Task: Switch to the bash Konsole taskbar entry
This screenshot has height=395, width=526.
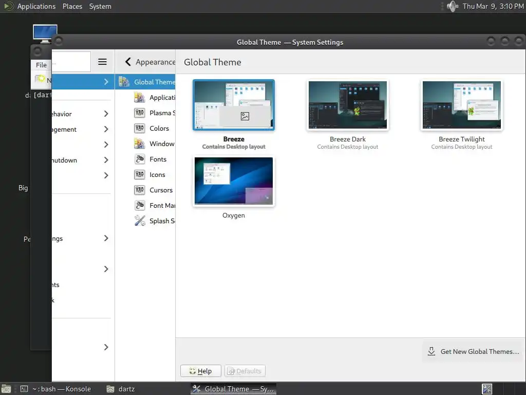Action: tap(55, 389)
